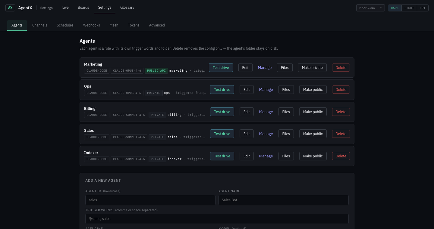The width and height of the screenshot is (434, 229).
Task: Delete the Billing agent
Action: 341,112
